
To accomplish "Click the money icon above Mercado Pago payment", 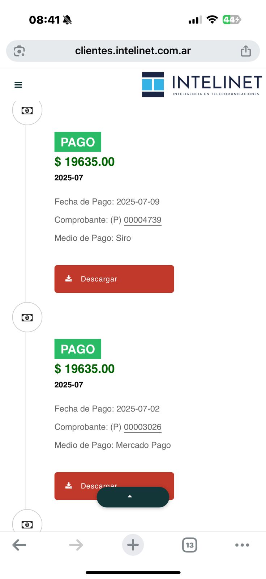I will click(x=27, y=317).
